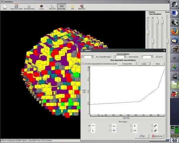Enable Use time-dependent concentrations profile checkbox
Image resolution: width=179 pixels, height=143 pixels.
[83, 64]
